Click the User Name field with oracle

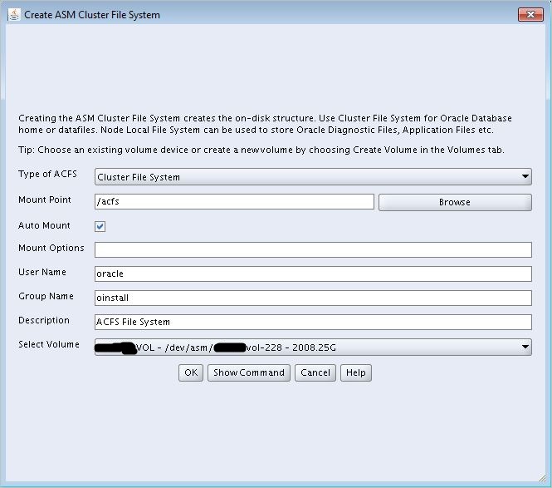(x=313, y=274)
